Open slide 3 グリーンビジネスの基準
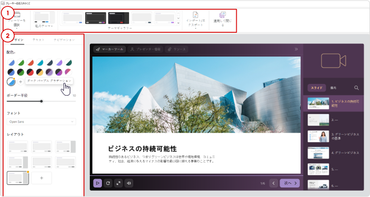The height and width of the screenshot is (197, 370). click(x=333, y=136)
